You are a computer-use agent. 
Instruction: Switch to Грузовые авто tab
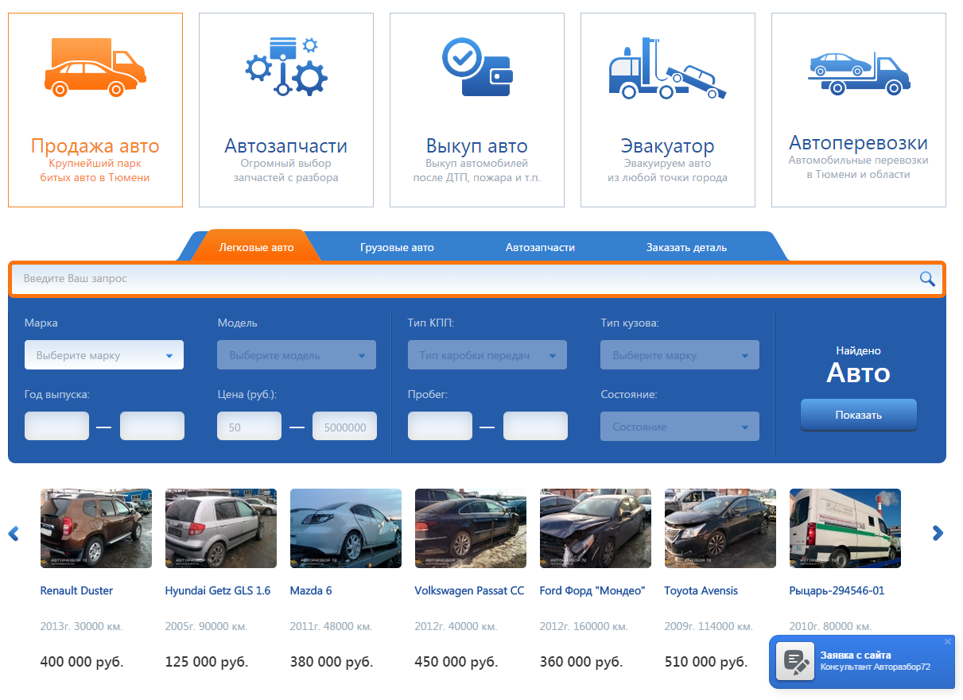click(x=397, y=247)
